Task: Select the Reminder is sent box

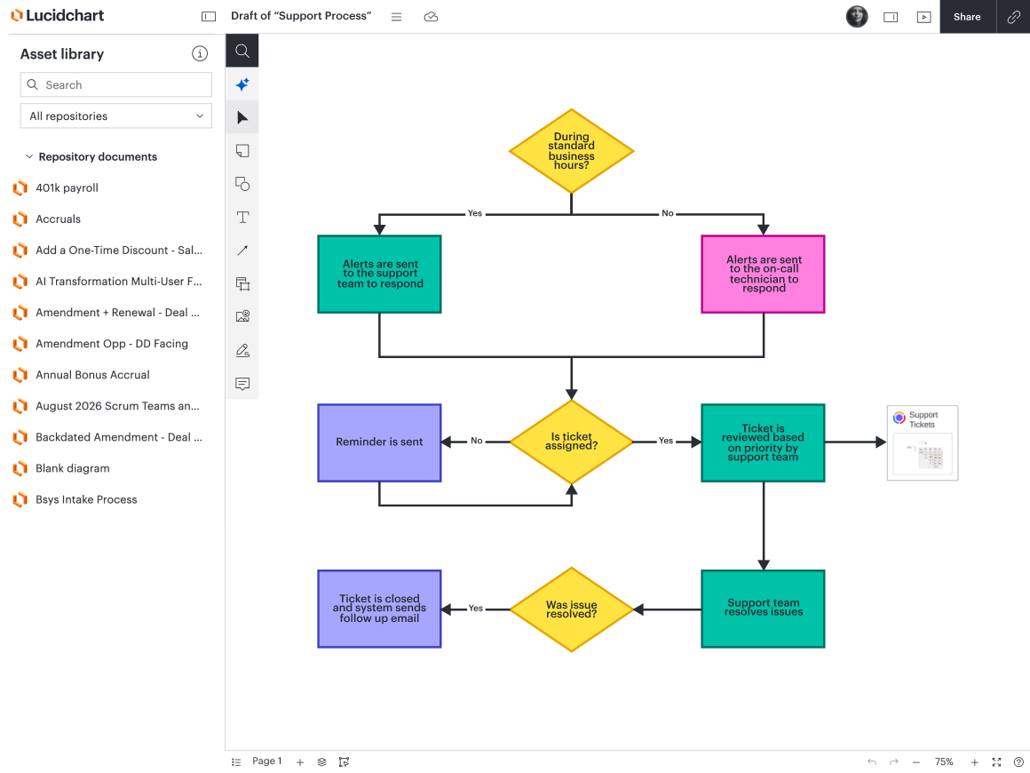Action: [x=379, y=443]
